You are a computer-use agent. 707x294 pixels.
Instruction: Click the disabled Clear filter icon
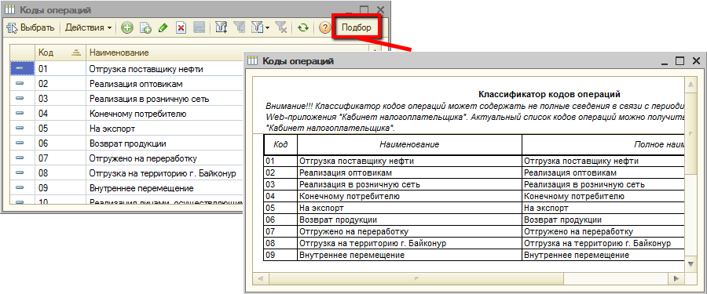coord(282,28)
